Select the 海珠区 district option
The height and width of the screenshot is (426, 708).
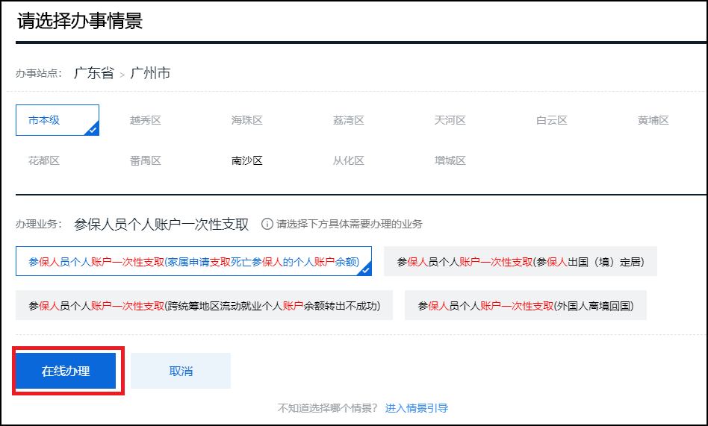tap(247, 120)
